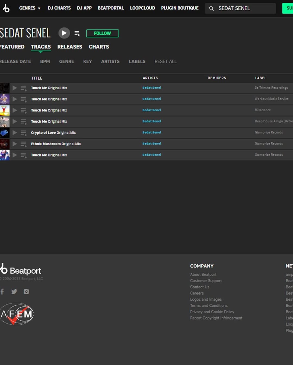Open the Key filter dropdown

pyautogui.click(x=87, y=62)
